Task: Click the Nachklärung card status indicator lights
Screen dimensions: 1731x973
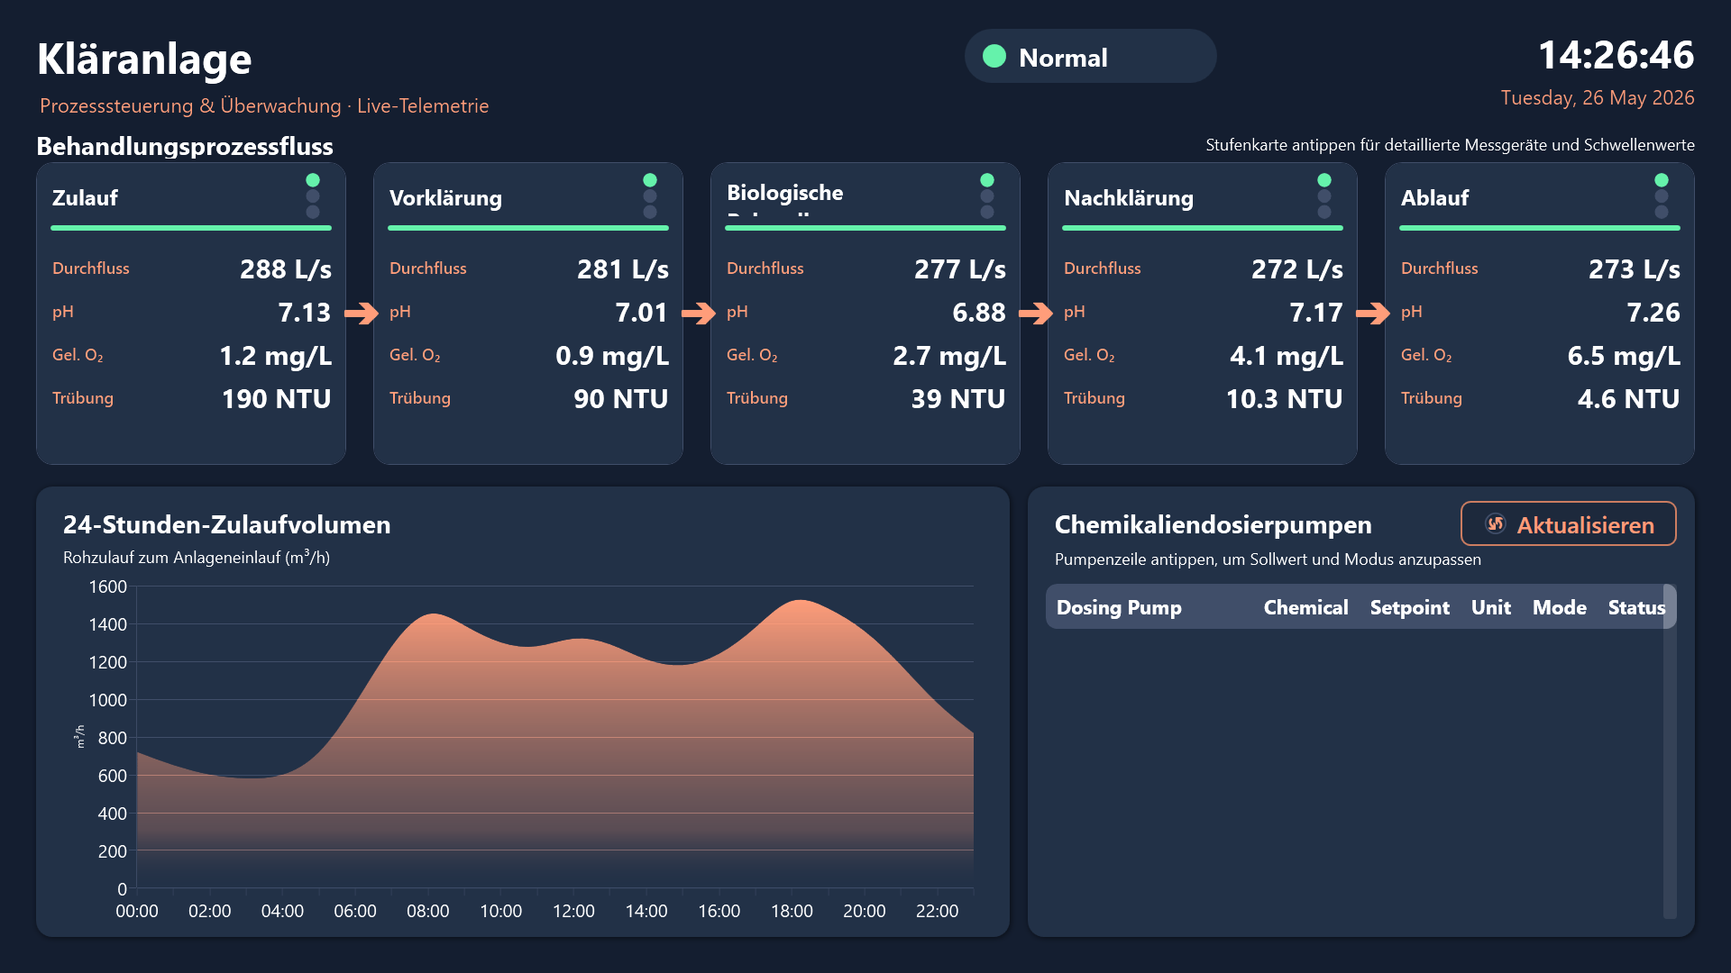Action: [x=1324, y=196]
